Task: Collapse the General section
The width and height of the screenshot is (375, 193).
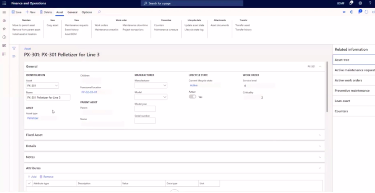Action: (320, 67)
